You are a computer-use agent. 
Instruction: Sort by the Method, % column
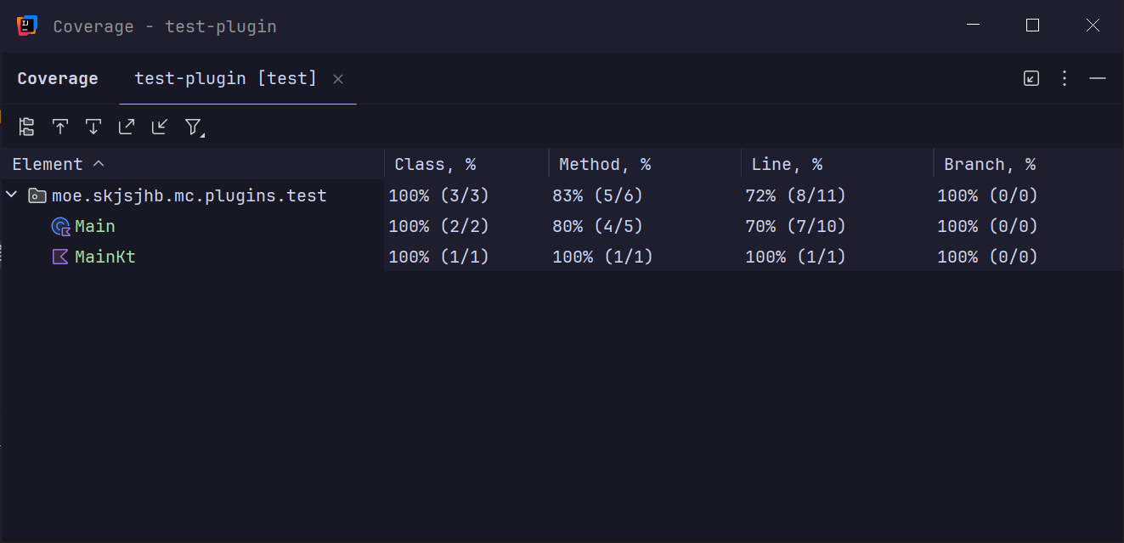(604, 165)
